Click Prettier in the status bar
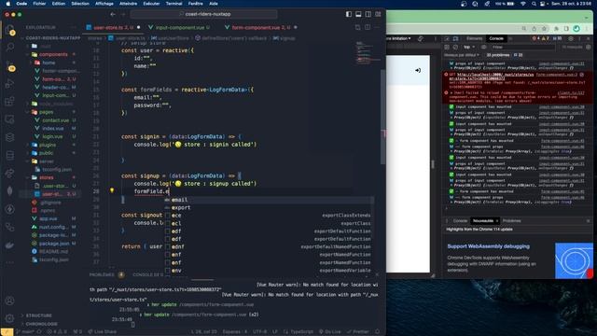Viewport: 597px width, 336px height. (x=358, y=332)
